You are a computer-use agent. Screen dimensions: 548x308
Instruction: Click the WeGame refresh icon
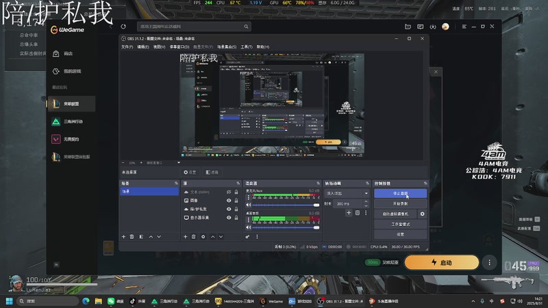[x=123, y=27]
